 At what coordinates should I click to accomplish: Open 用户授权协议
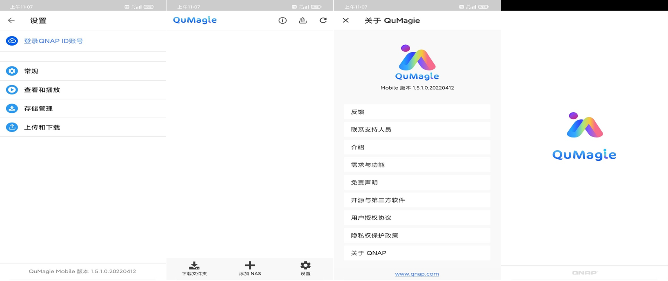tap(417, 217)
